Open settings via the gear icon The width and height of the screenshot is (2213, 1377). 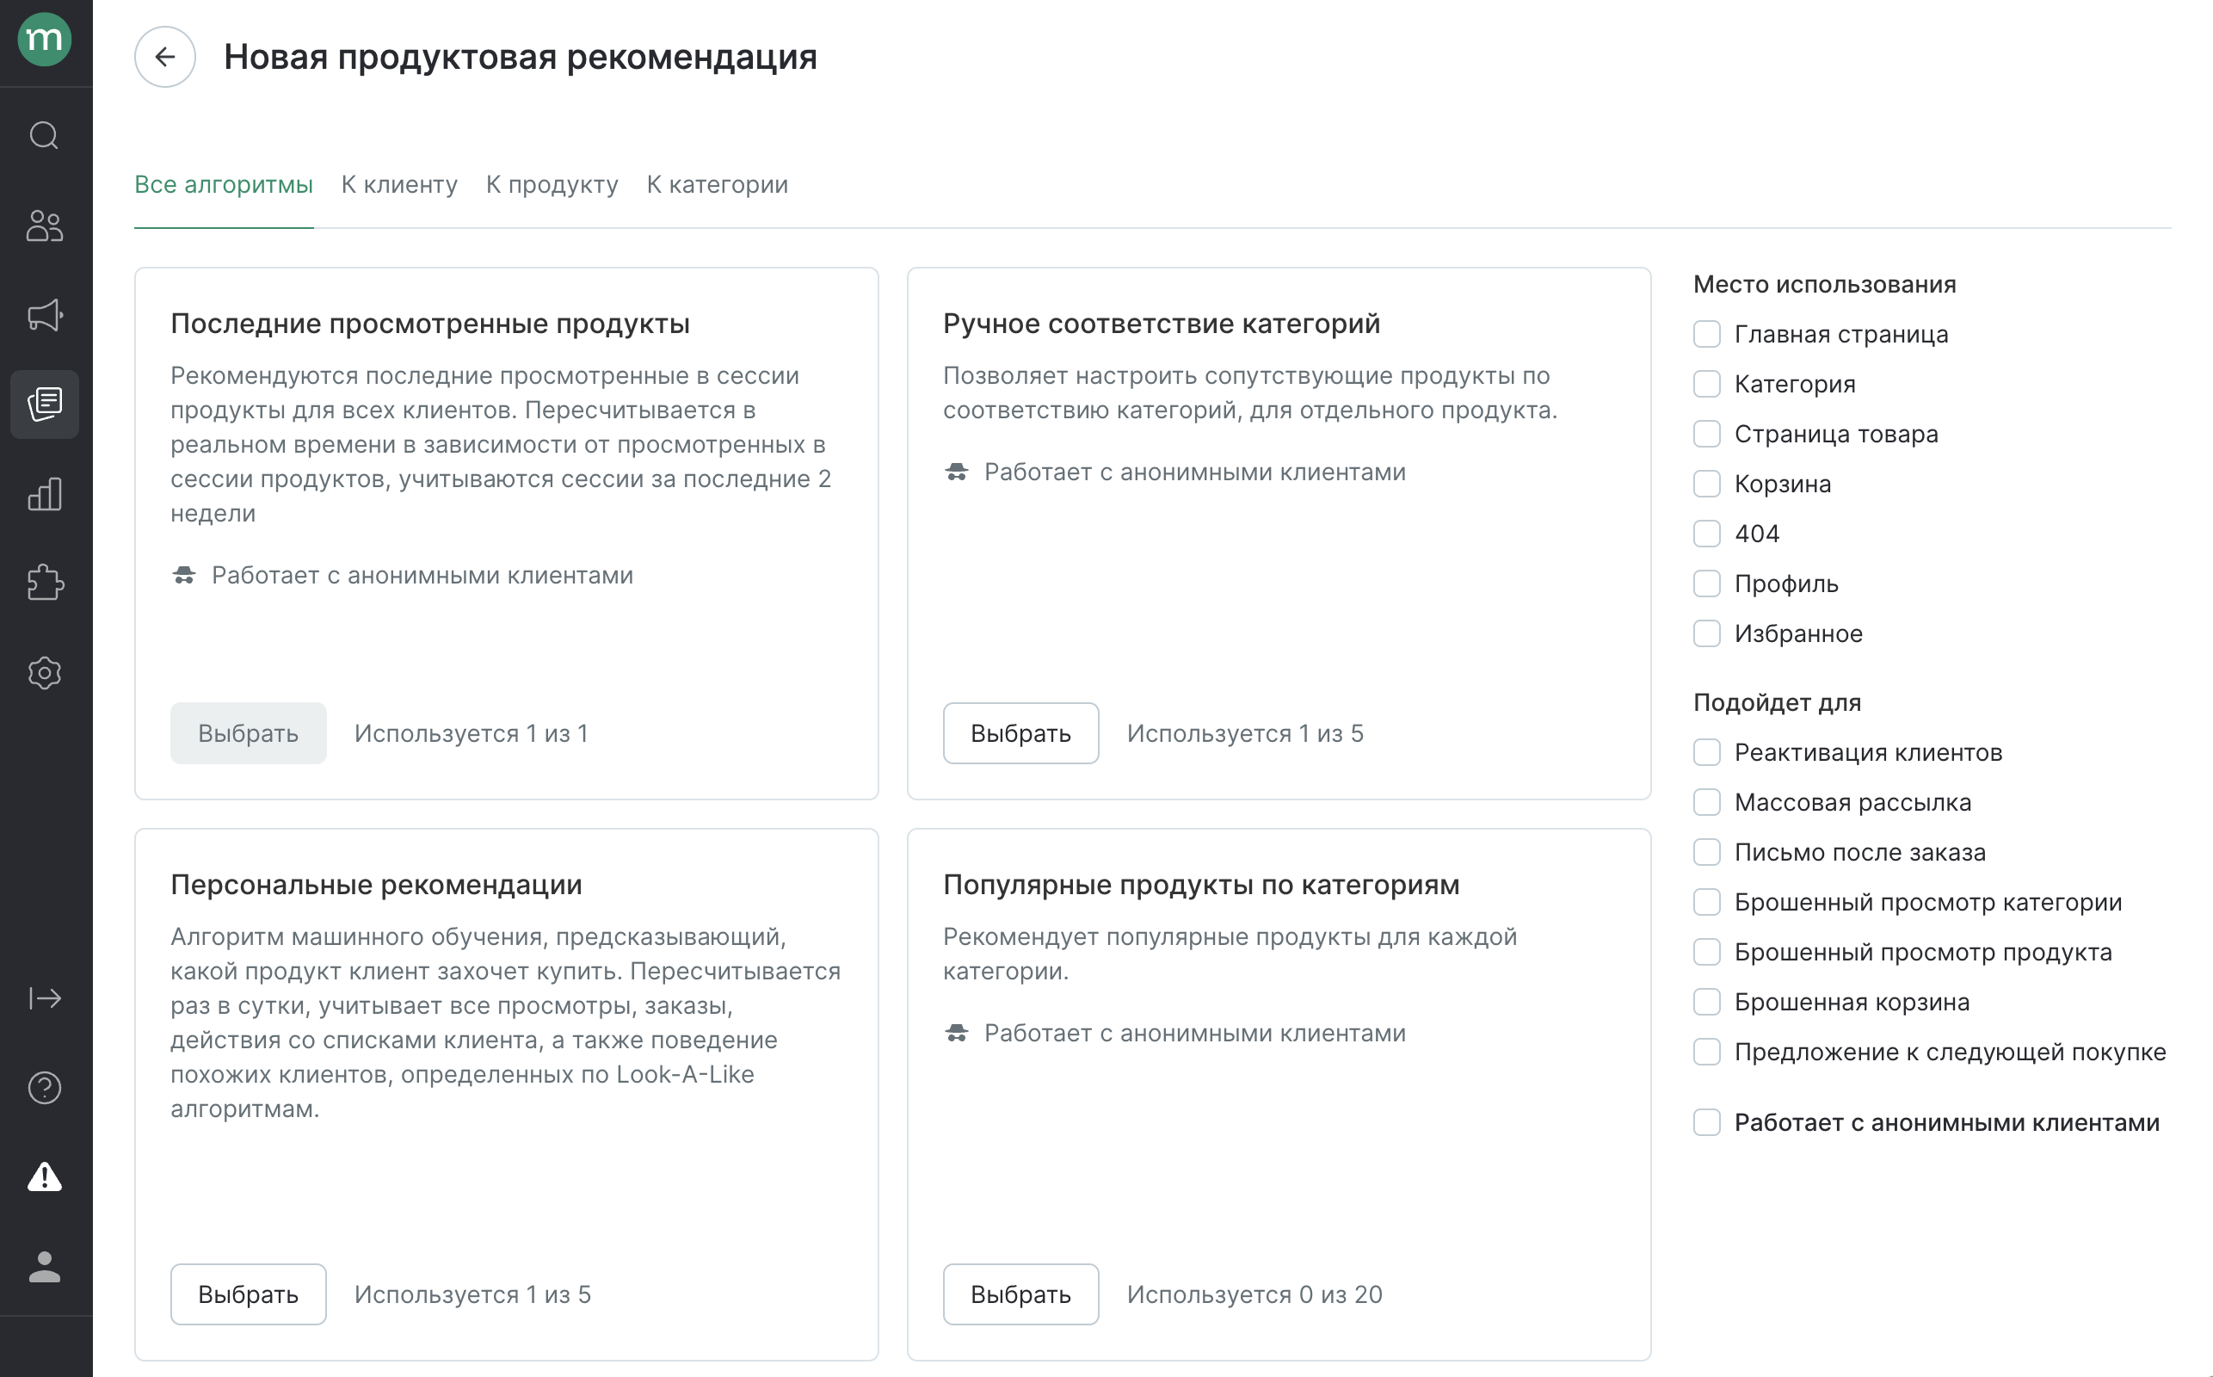point(44,673)
